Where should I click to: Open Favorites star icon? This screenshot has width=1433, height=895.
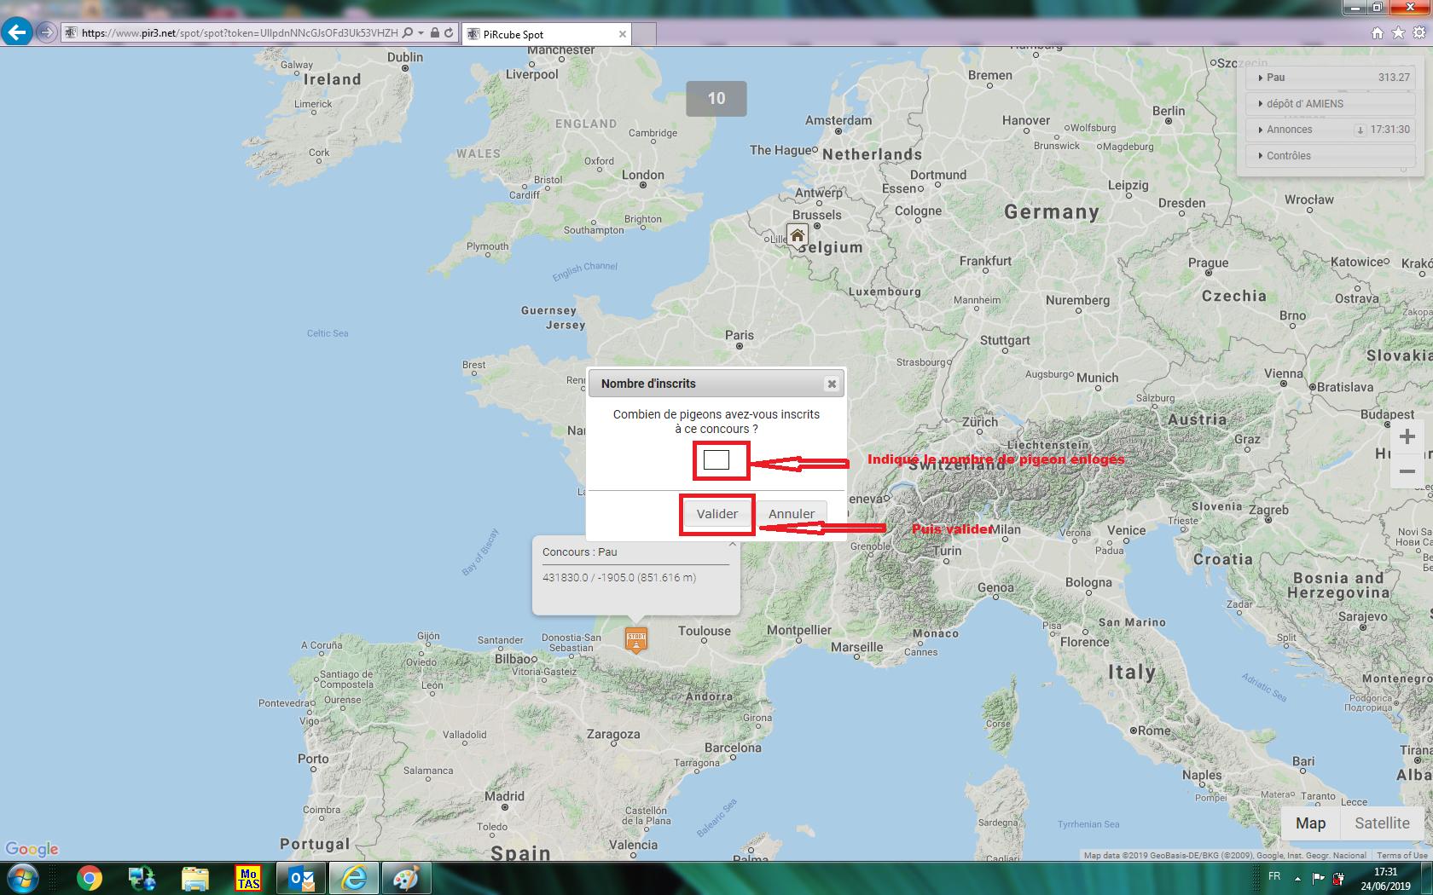click(1398, 33)
